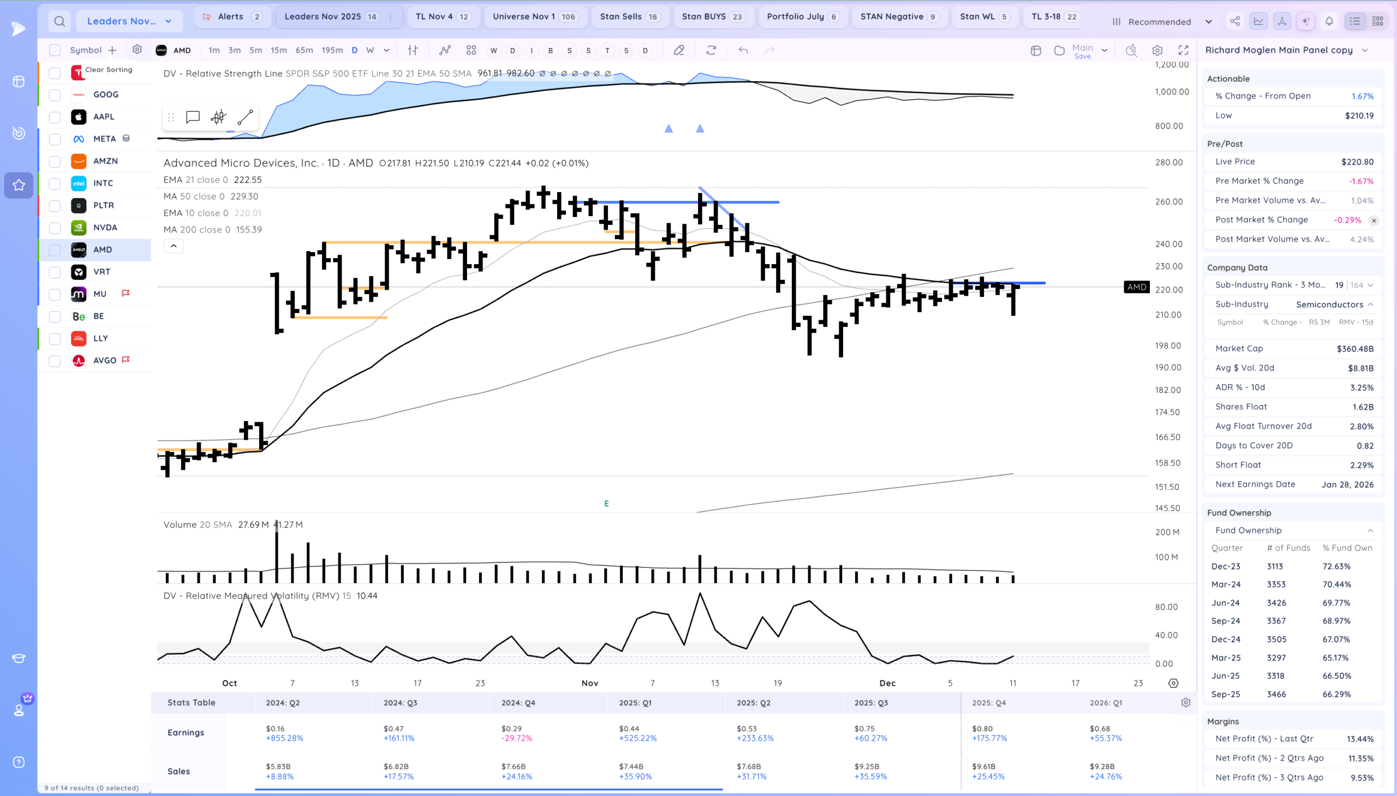Collapse the indicator legend chevron

[174, 246]
